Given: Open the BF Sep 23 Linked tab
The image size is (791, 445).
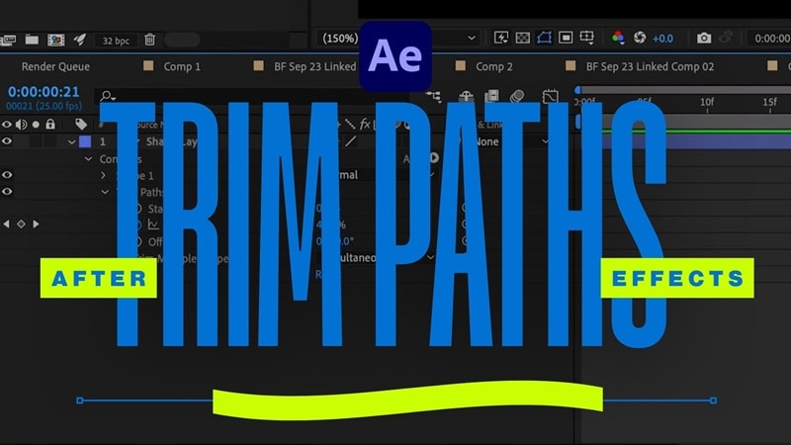Looking at the screenshot, I should point(314,66).
